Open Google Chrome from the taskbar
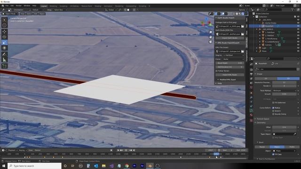This screenshot has width=301, height=169. pos(127,166)
